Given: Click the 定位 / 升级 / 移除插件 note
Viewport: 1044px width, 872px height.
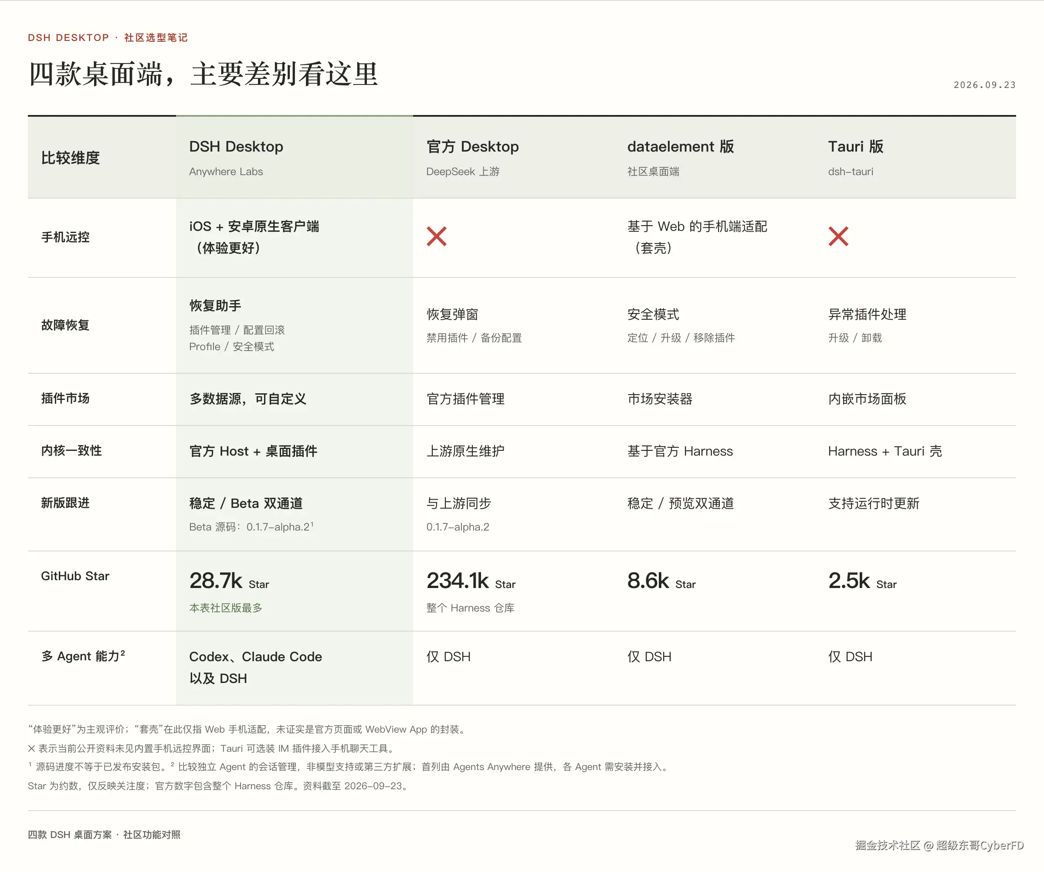Looking at the screenshot, I should (681, 338).
